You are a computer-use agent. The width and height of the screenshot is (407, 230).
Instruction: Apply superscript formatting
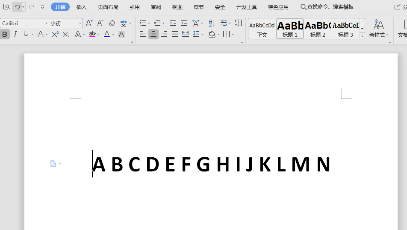click(55, 34)
